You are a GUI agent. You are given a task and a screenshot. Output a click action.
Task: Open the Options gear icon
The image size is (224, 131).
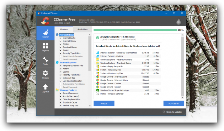[x=46, y=73]
